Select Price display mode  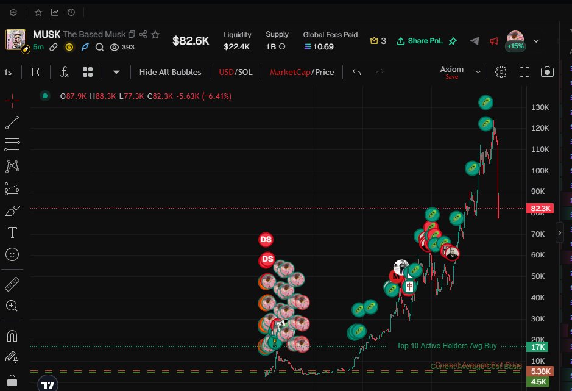point(325,73)
